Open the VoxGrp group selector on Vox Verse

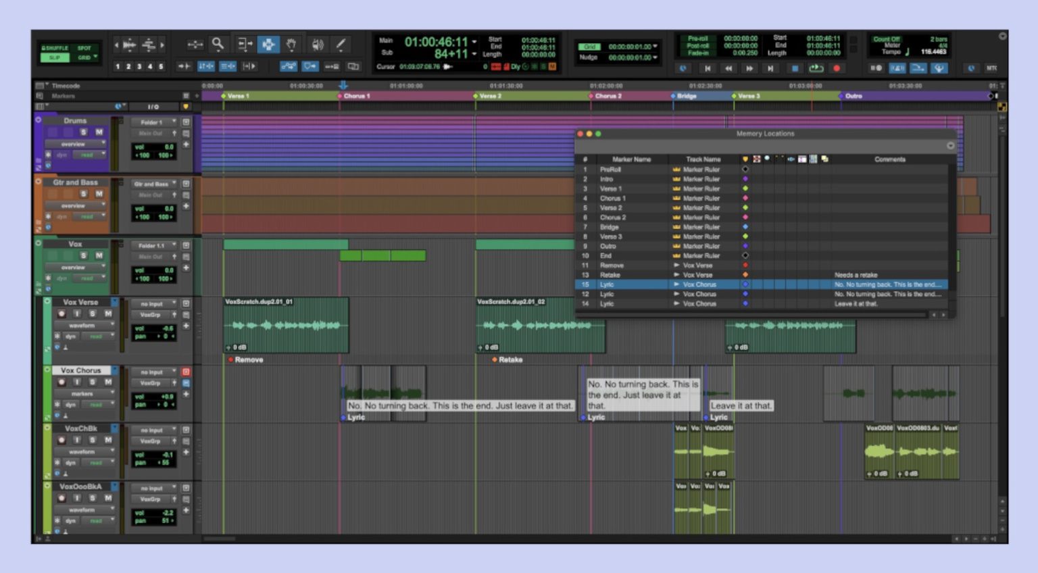point(151,315)
